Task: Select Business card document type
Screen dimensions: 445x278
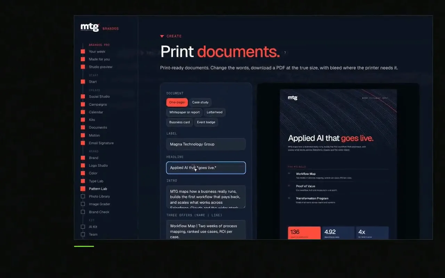Action: tap(179, 122)
